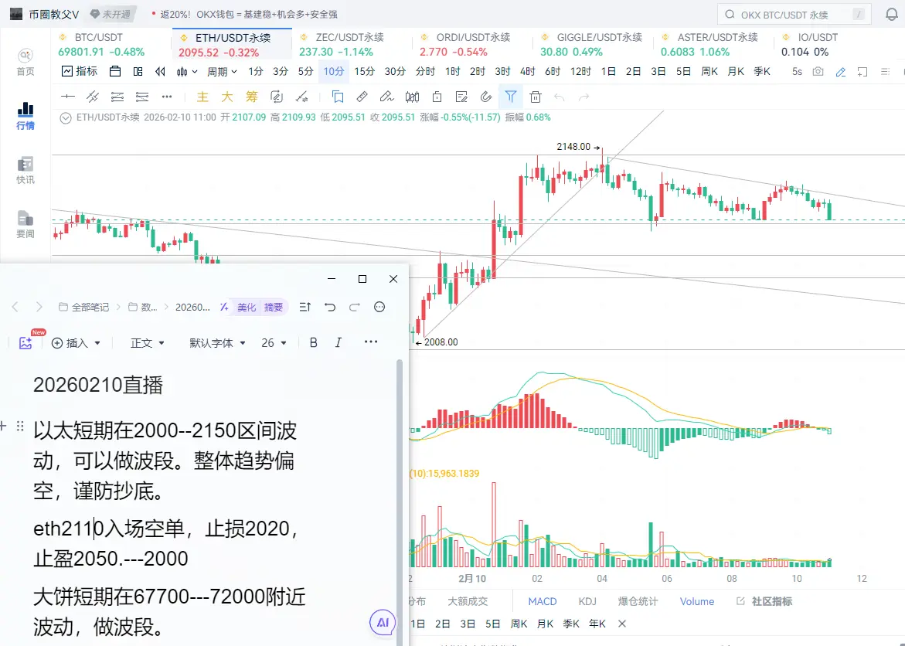Open the AI assistant button in notes
905x646 pixels.
pyautogui.click(x=383, y=622)
